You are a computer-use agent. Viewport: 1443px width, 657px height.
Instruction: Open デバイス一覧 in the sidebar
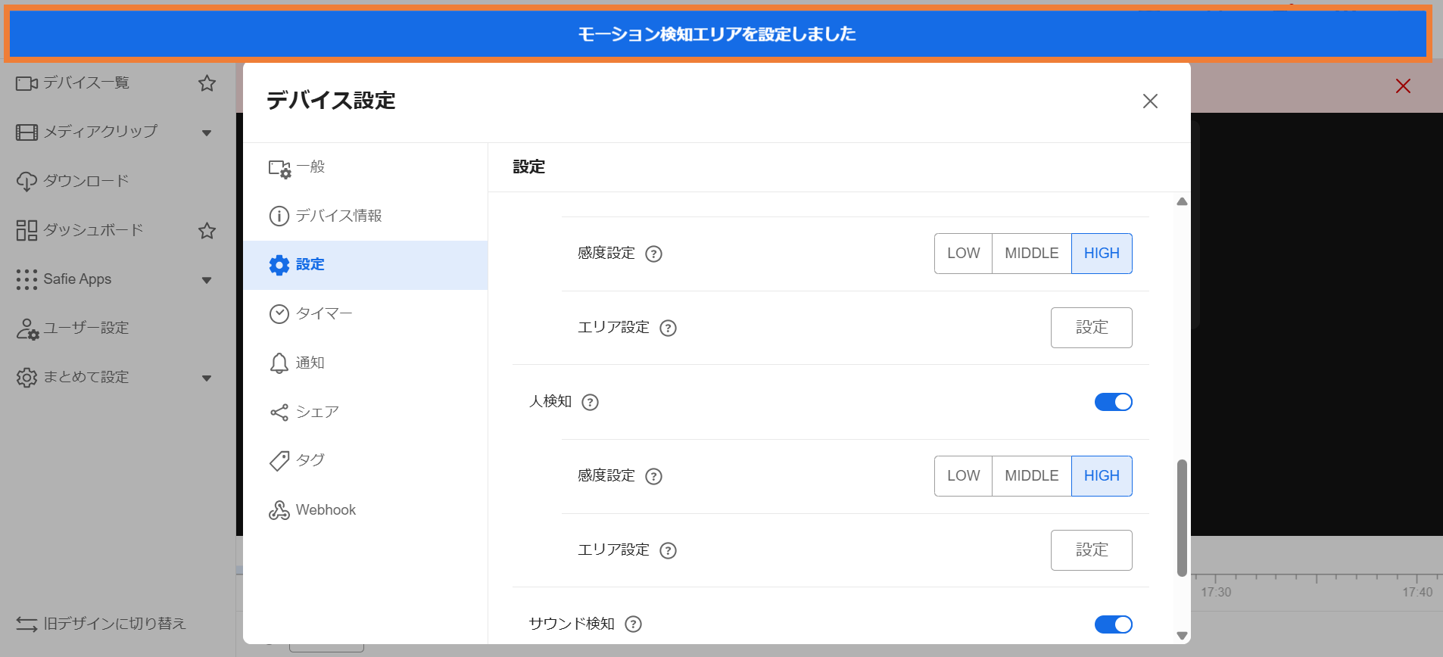86,83
